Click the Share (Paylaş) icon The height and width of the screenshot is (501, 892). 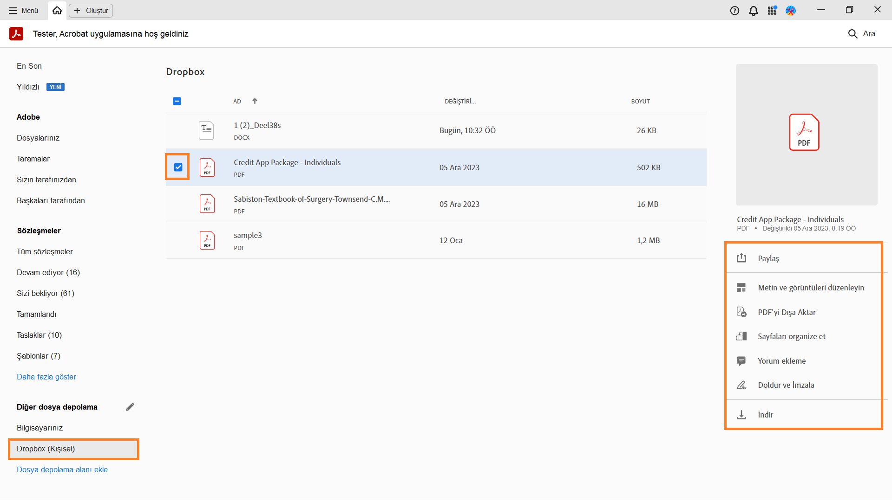[x=741, y=258]
